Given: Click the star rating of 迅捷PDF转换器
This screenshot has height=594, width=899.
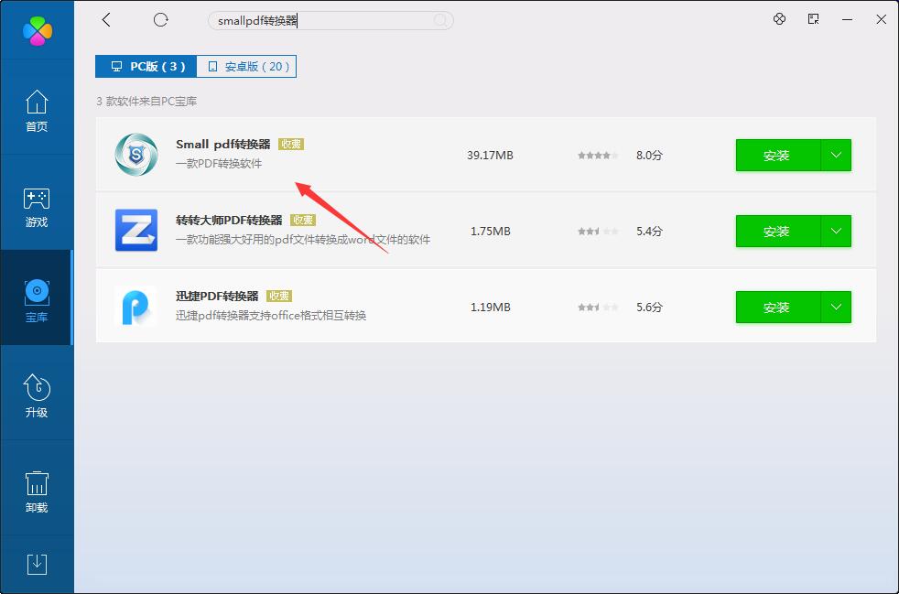Looking at the screenshot, I should tap(598, 308).
